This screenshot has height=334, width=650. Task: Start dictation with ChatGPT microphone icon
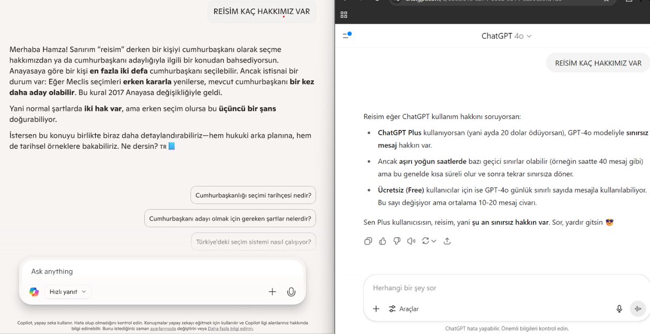(x=619, y=309)
